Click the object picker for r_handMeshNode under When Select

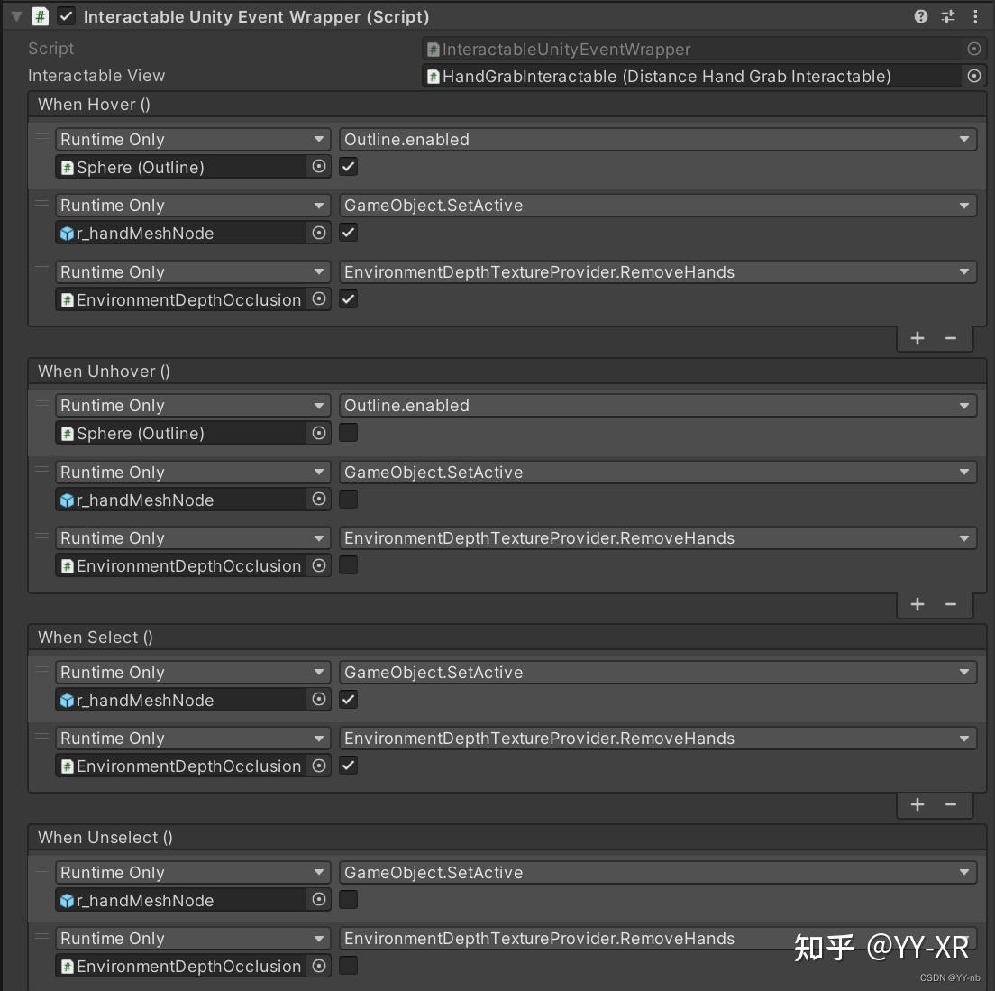[x=319, y=700]
